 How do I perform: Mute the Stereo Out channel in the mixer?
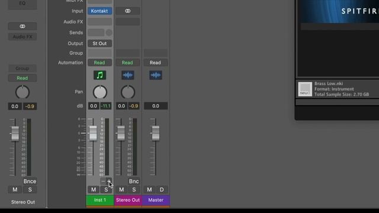coord(121,190)
